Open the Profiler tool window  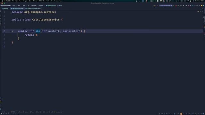coord(32,112)
